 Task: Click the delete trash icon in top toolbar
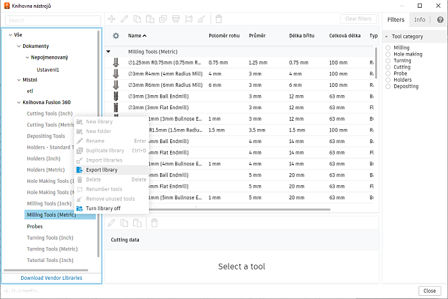tap(219, 19)
